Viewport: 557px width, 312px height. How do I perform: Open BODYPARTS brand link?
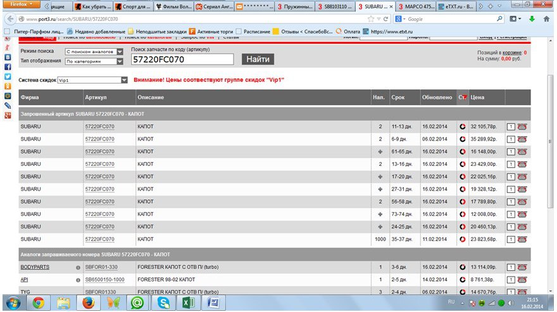click(x=35, y=267)
